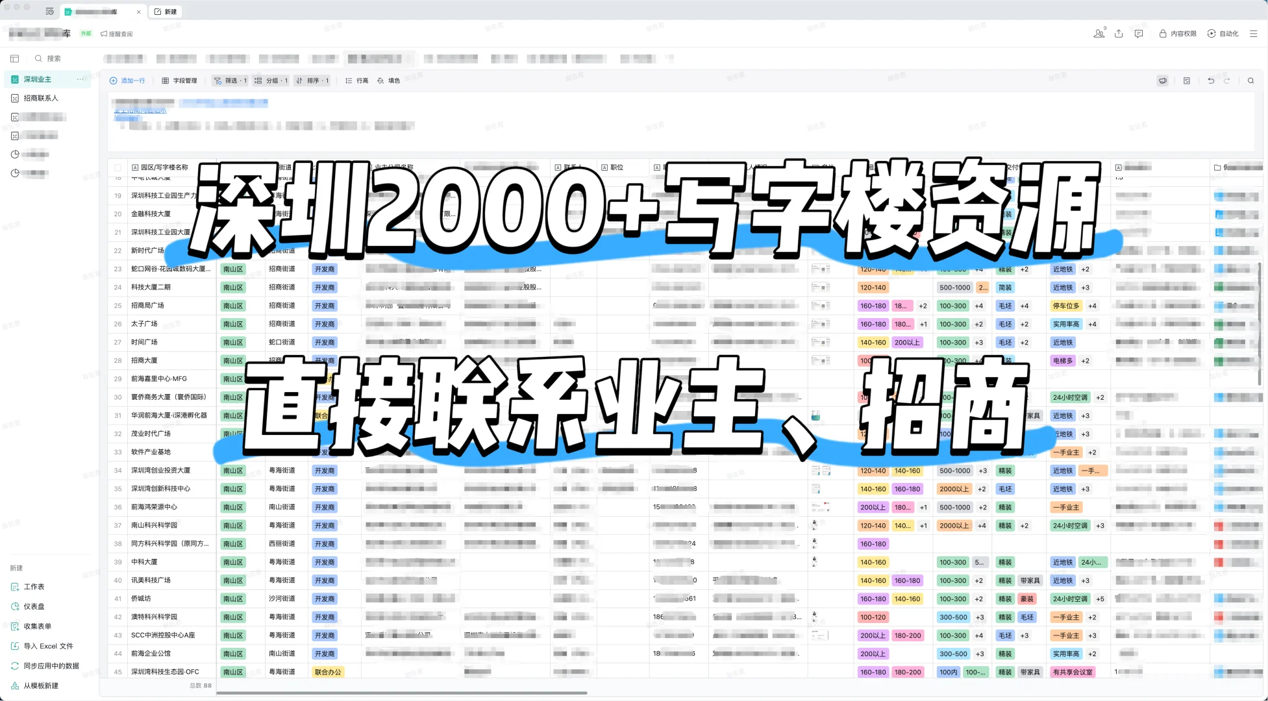The height and width of the screenshot is (701, 1268).
Task: Select the 招商联系人 sheet in sidebar
Action: [x=41, y=98]
